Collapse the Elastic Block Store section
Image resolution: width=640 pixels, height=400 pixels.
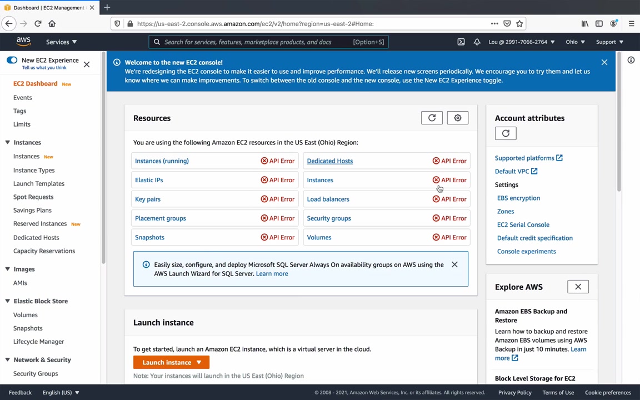tap(8, 301)
